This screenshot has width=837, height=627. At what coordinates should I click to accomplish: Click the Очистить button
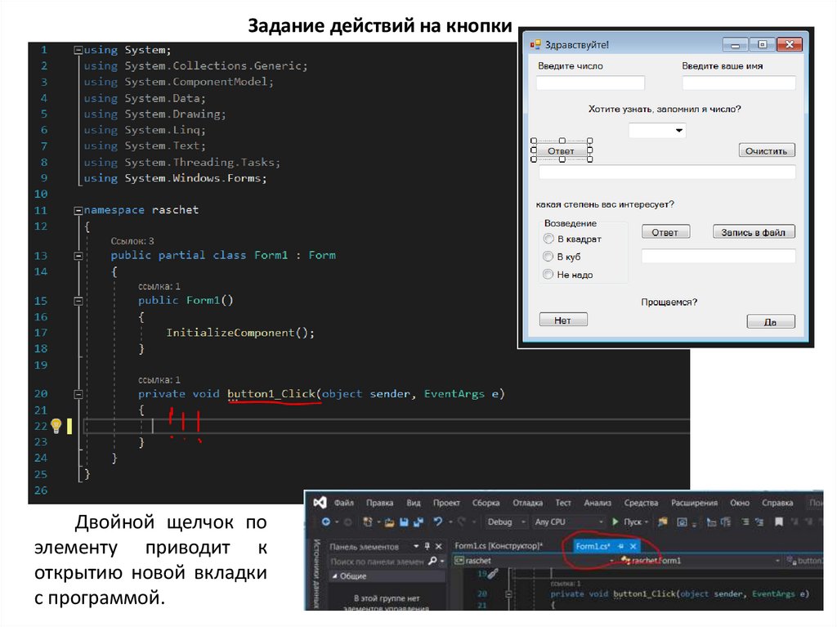(x=766, y=150)
